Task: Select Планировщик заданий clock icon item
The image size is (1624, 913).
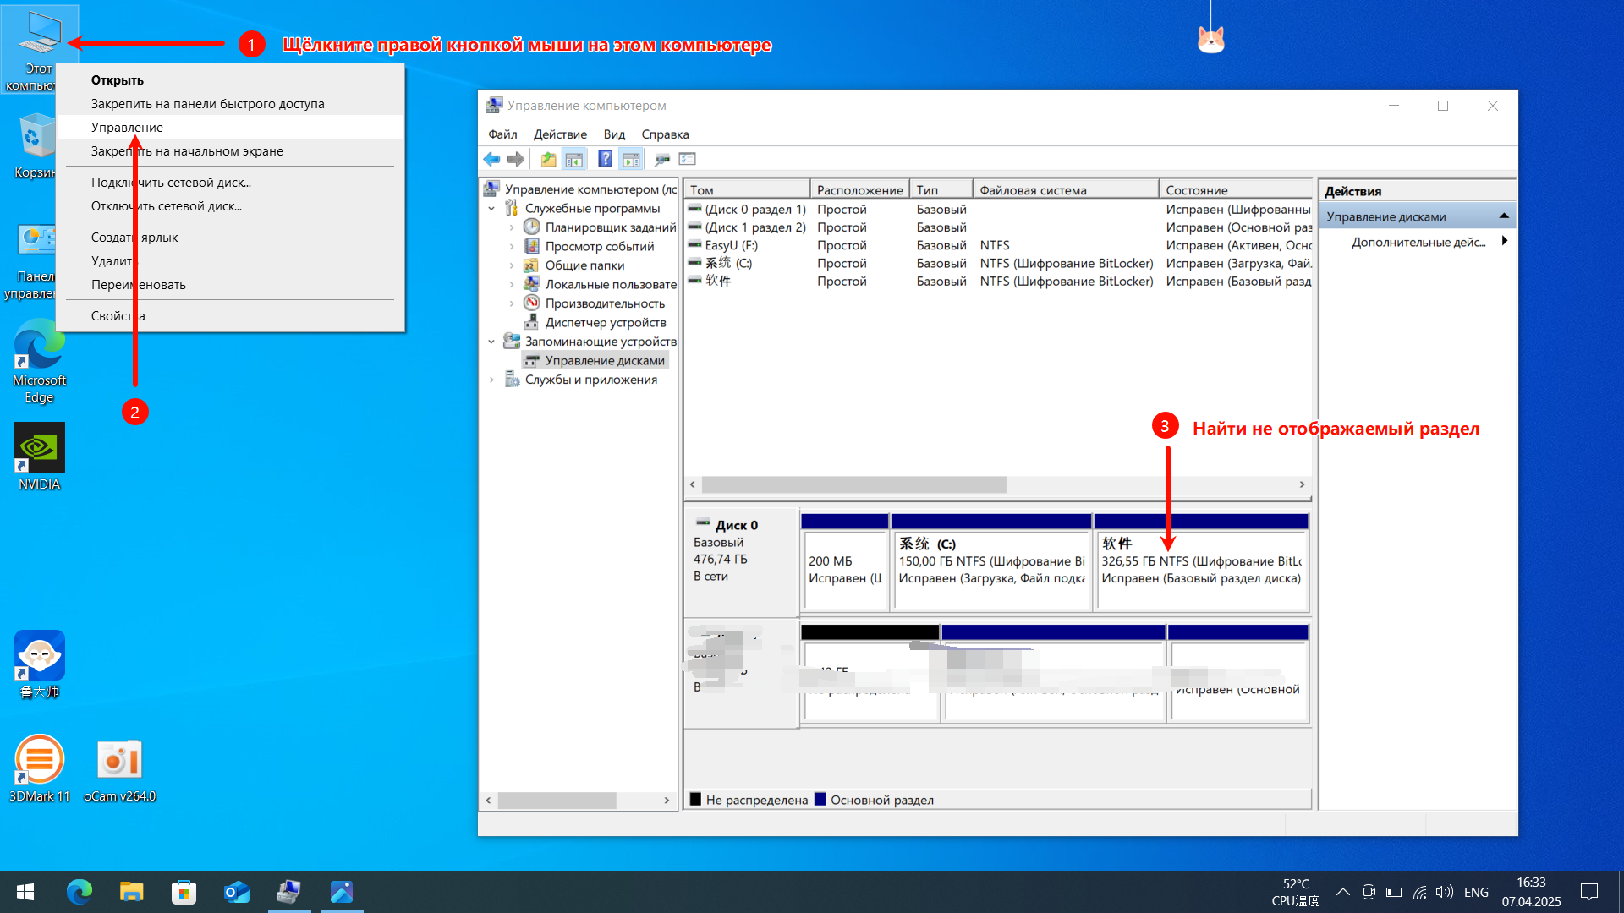Action: (531, 227)
